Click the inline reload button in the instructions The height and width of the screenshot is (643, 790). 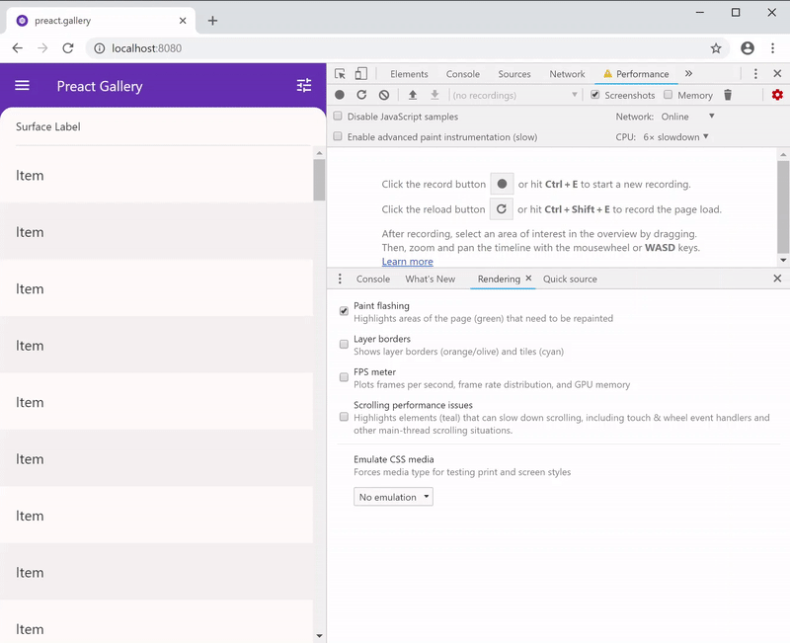pos(502,208)
